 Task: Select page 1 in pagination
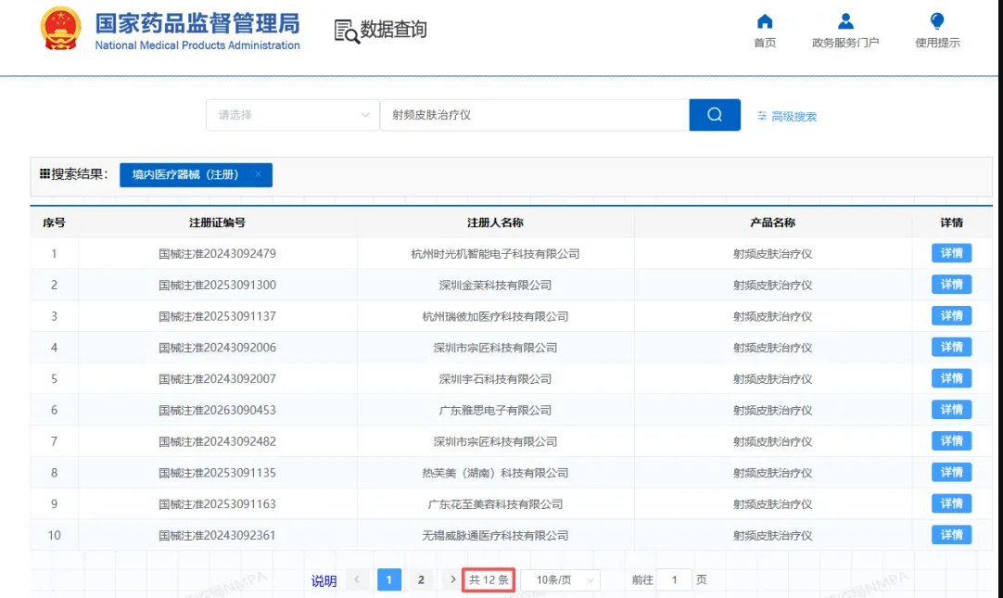(389, 580)
